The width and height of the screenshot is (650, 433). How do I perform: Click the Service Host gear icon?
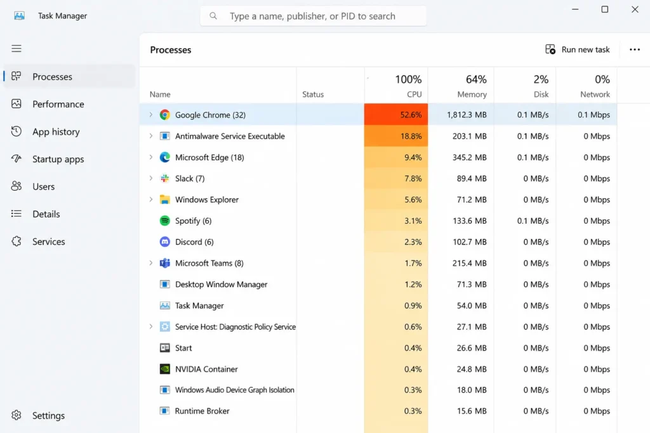click(x=164, y=326)
